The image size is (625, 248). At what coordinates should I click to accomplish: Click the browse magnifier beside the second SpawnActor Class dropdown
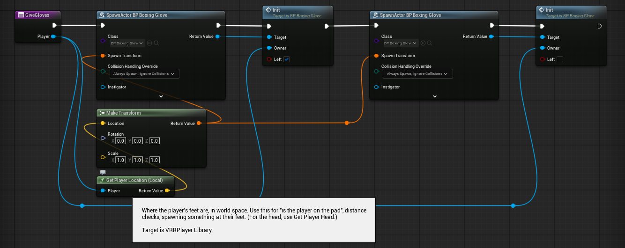pyautogui.click(x=430, y=43)
